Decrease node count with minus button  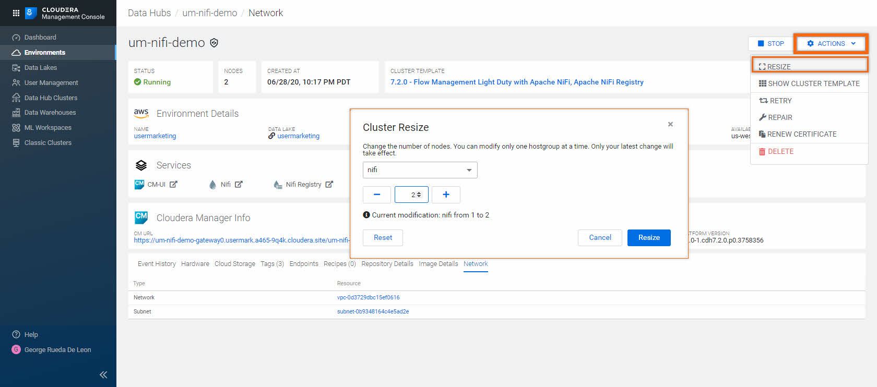[x=377, y=195]
